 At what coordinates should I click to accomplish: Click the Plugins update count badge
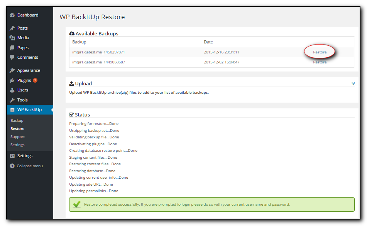pyautogui.click(x=35, y=80)
